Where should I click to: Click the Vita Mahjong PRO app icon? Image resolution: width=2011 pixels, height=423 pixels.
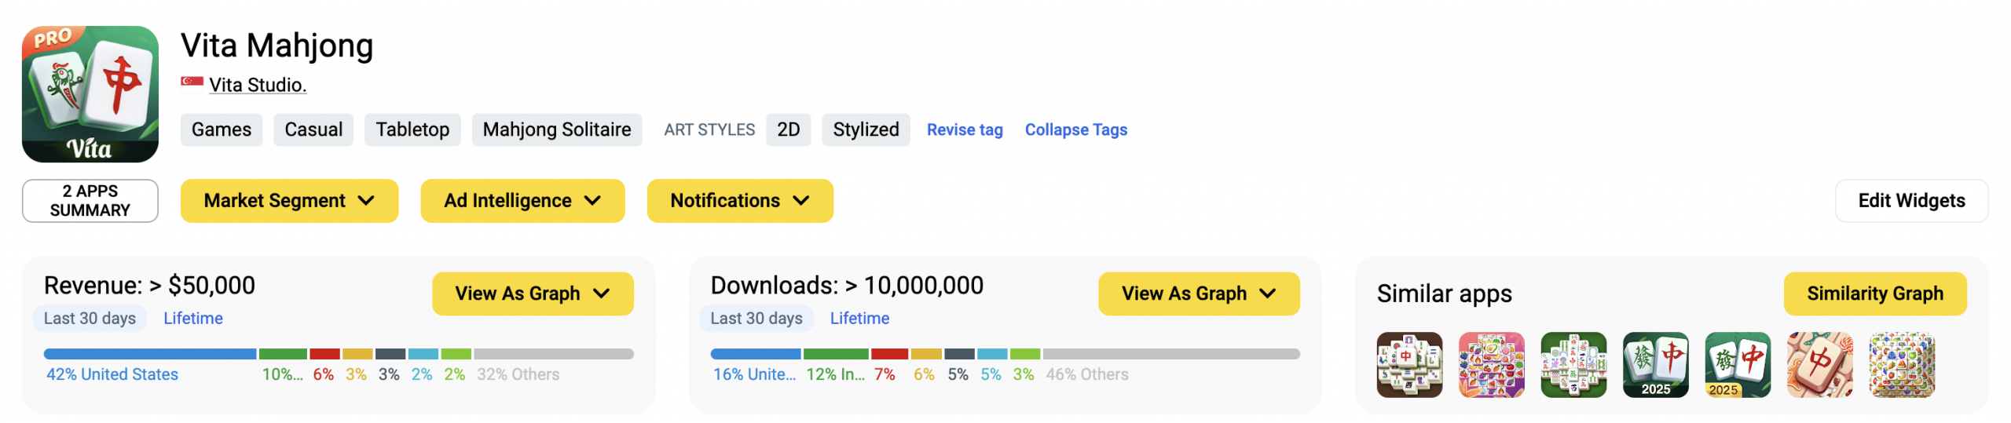[x=90, y=94]
